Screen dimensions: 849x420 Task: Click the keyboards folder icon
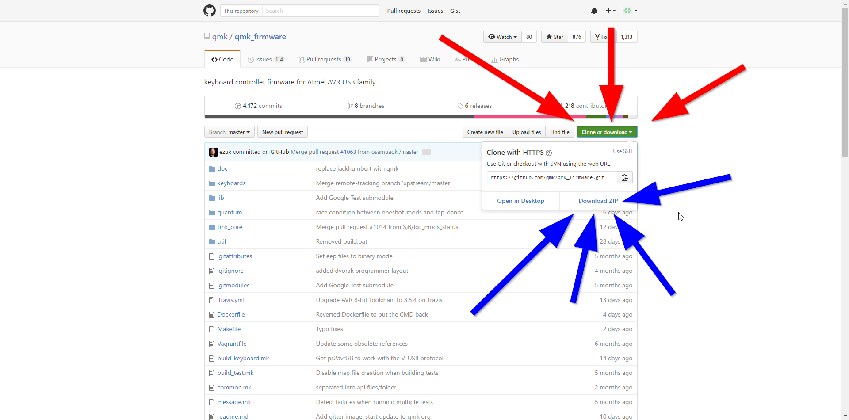point(212,183)
